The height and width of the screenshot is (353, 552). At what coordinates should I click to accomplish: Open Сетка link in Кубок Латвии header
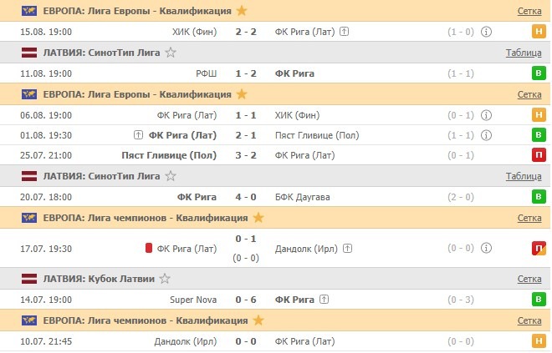click(529, 279)
